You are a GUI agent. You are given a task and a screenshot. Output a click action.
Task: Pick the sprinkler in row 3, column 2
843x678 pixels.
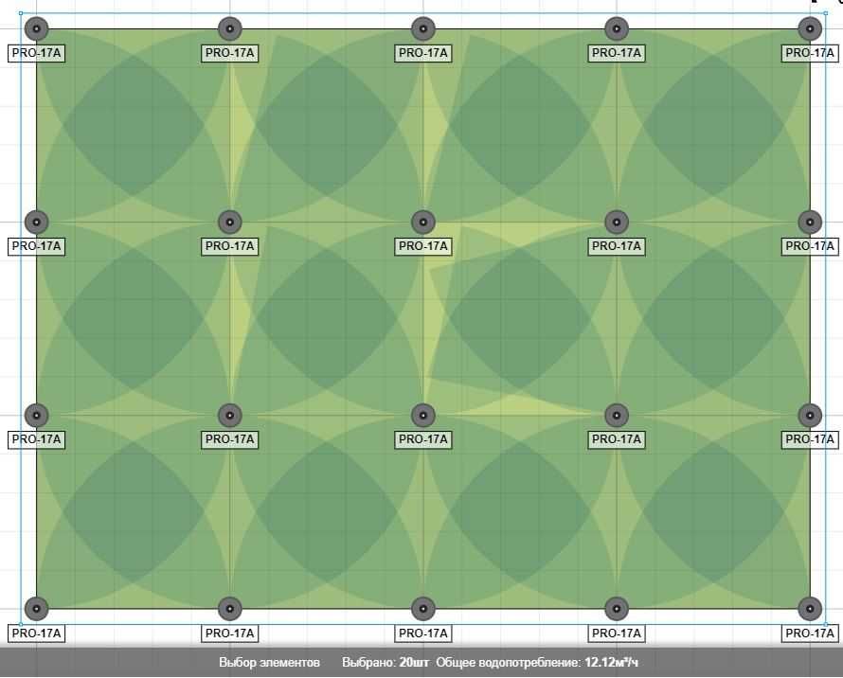229,415
